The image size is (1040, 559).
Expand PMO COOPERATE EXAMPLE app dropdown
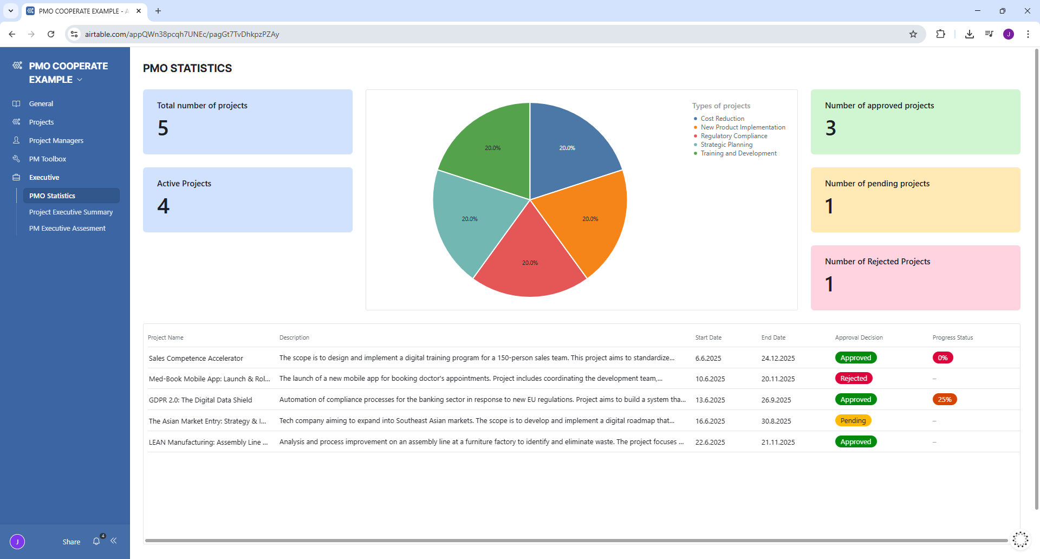[x=80, y=80]
